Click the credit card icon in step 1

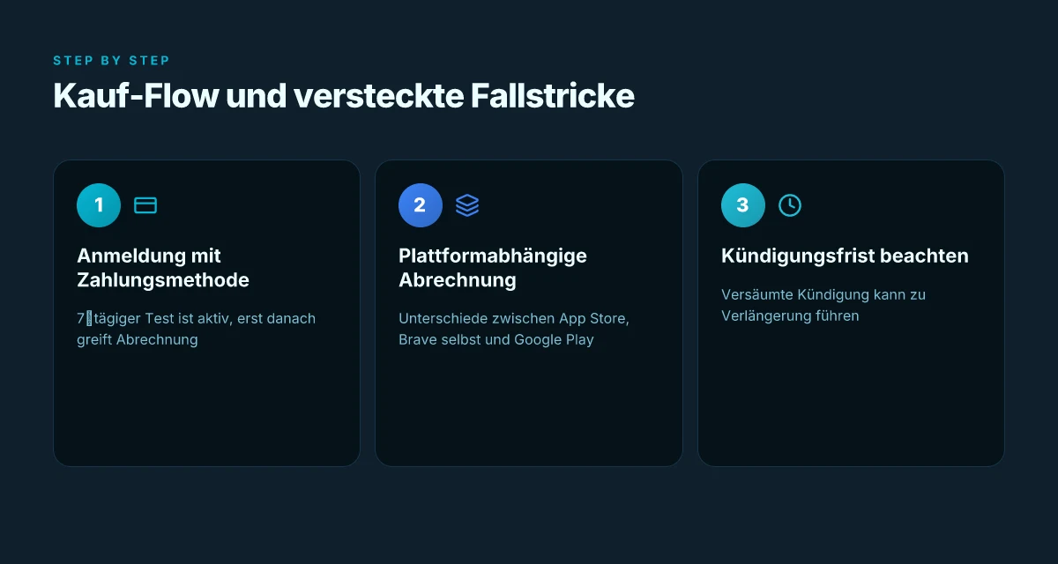click(145, 205)
